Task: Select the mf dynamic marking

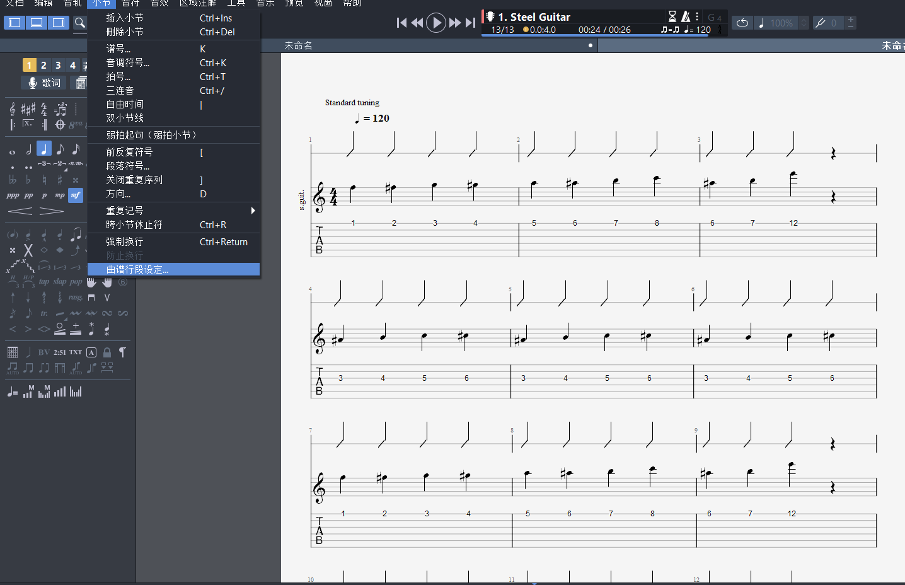Action: click(75, 195)
